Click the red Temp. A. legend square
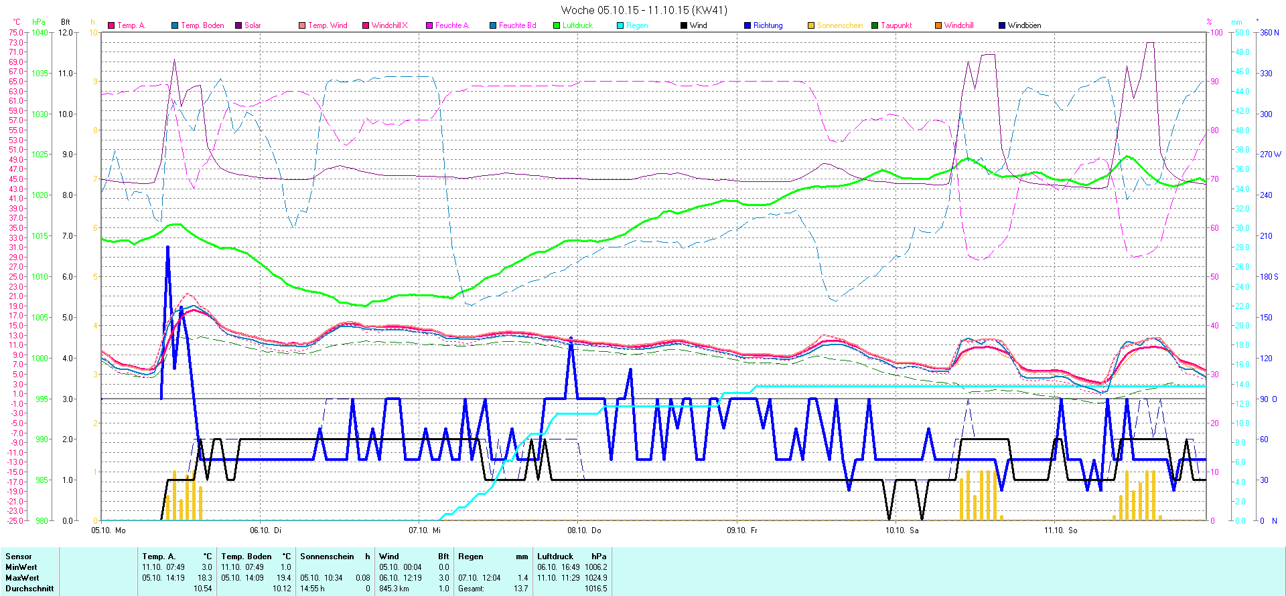 pyautogui.click(x=111, y=25)
